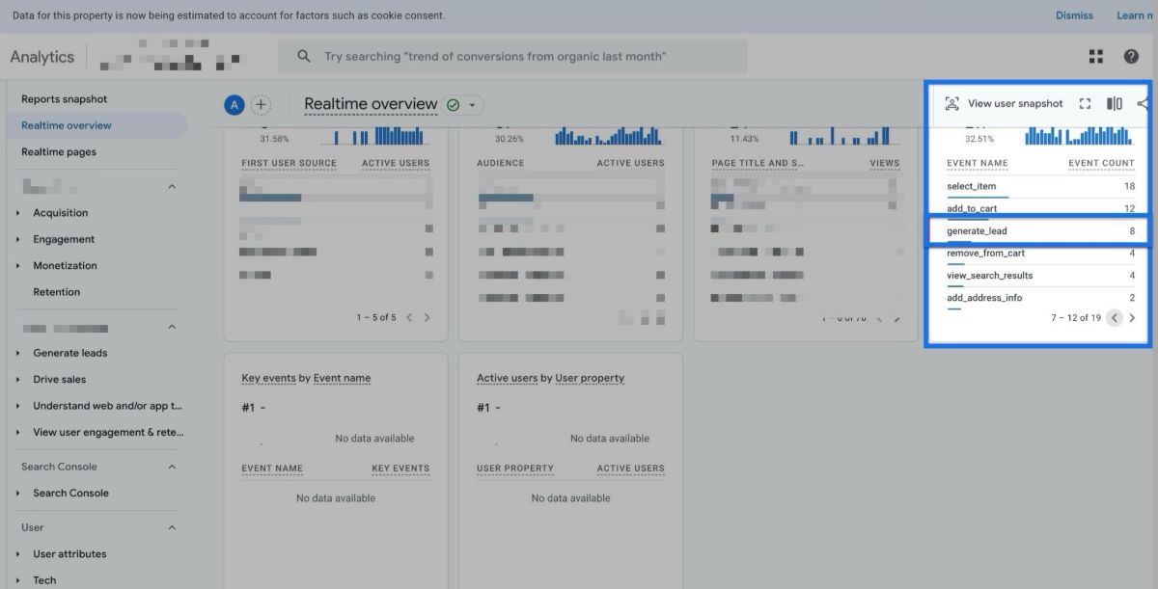Click the compare columns icon
The width and height of the screenshot is (1158, 589).
tap(1114, 104)
